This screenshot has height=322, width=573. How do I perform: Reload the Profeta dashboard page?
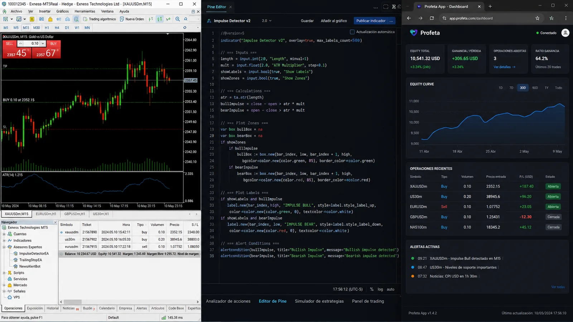tap(432, 18)
